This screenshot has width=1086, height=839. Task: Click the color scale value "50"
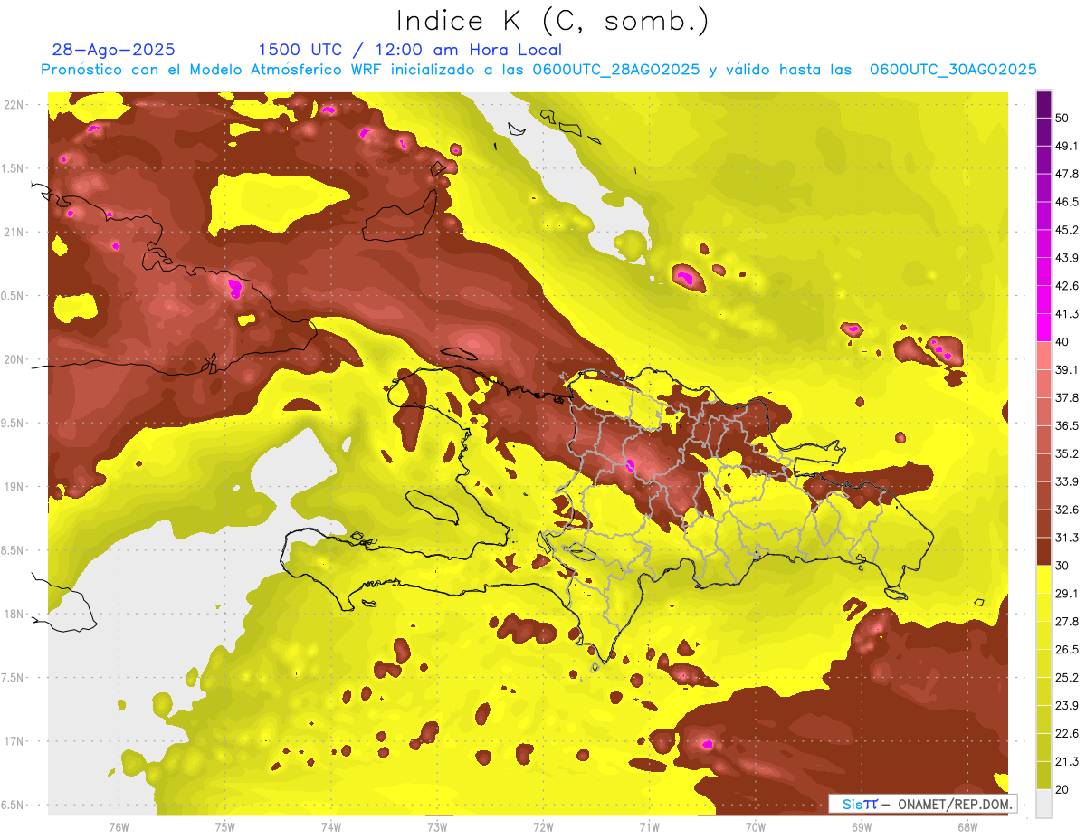1062,118
